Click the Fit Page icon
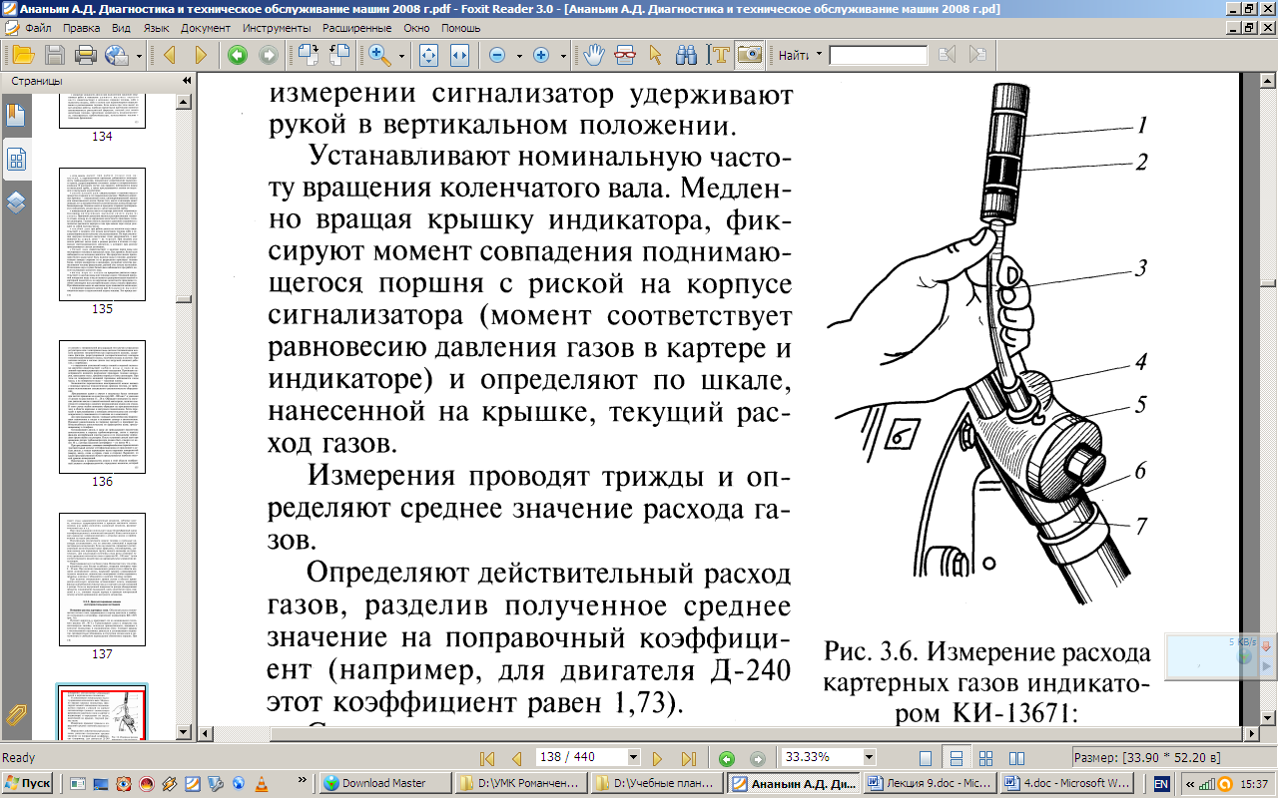The width and height of the screenshot is (1278, 798). coord(429,55)
